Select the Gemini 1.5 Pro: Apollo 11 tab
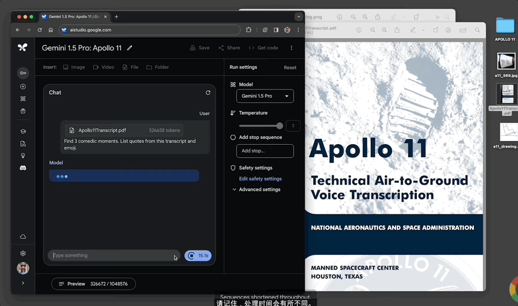 (74, 16)
